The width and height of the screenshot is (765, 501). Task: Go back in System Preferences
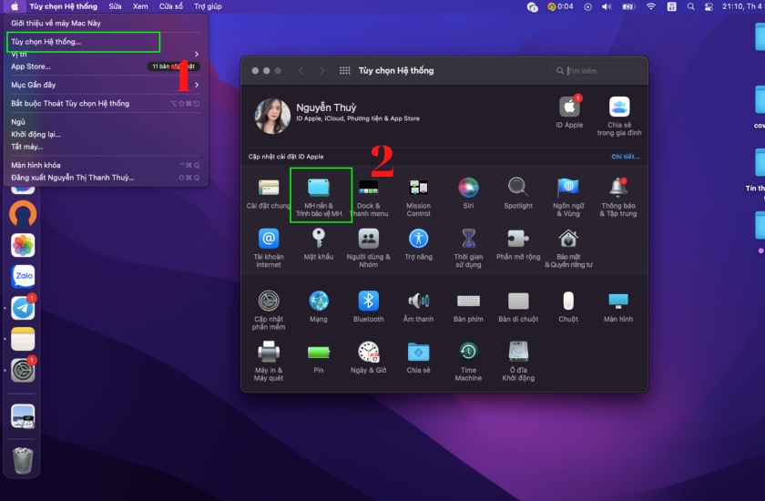[301, 71]
